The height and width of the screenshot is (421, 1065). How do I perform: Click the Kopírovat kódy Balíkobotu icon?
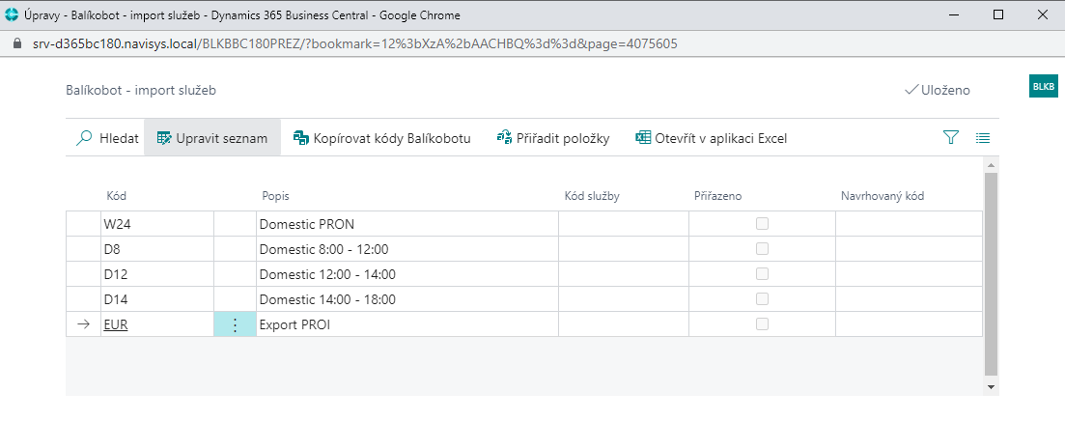(x=300, y=138)
